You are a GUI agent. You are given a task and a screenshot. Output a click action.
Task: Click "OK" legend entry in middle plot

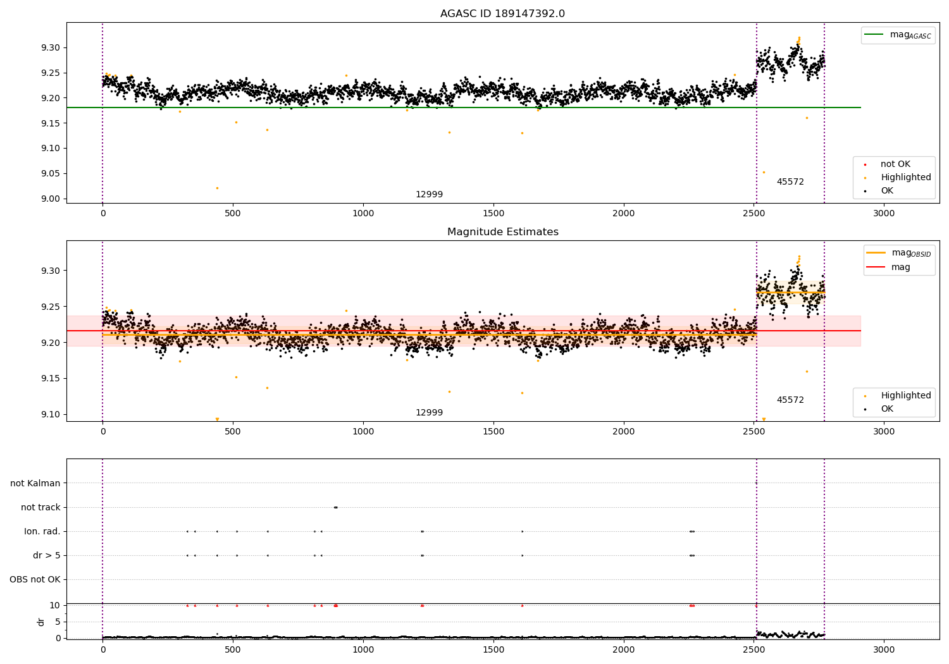(x=887, y=409)
